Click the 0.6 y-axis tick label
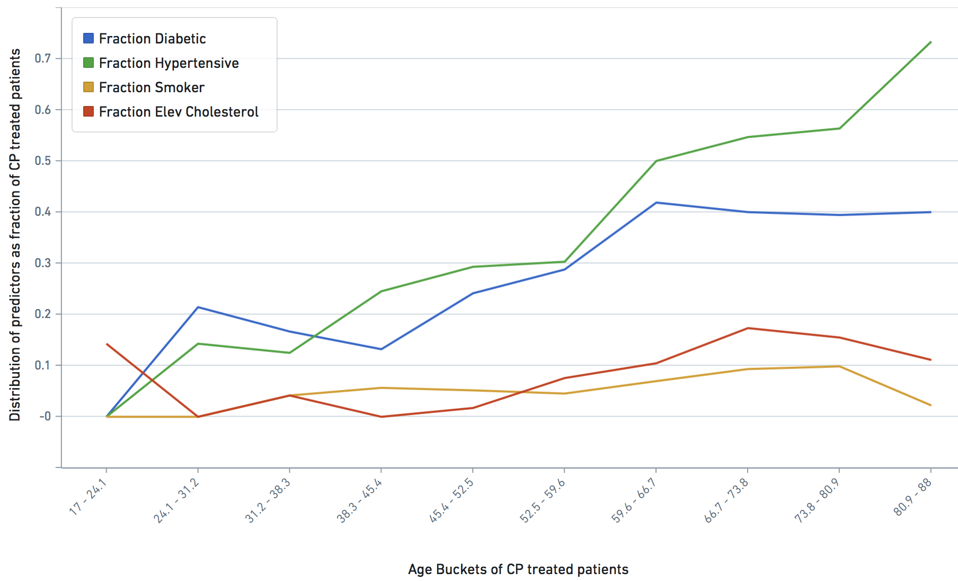 pyautogui.click(x=43, y=110)
